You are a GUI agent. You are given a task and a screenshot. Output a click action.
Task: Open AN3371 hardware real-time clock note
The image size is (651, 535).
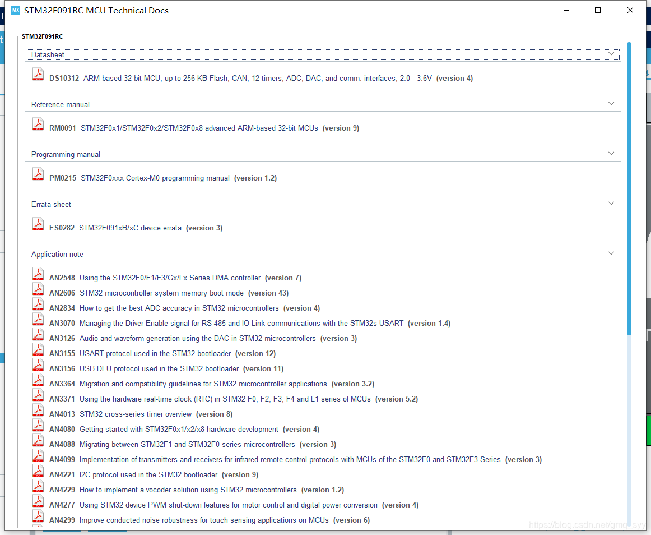233,399
